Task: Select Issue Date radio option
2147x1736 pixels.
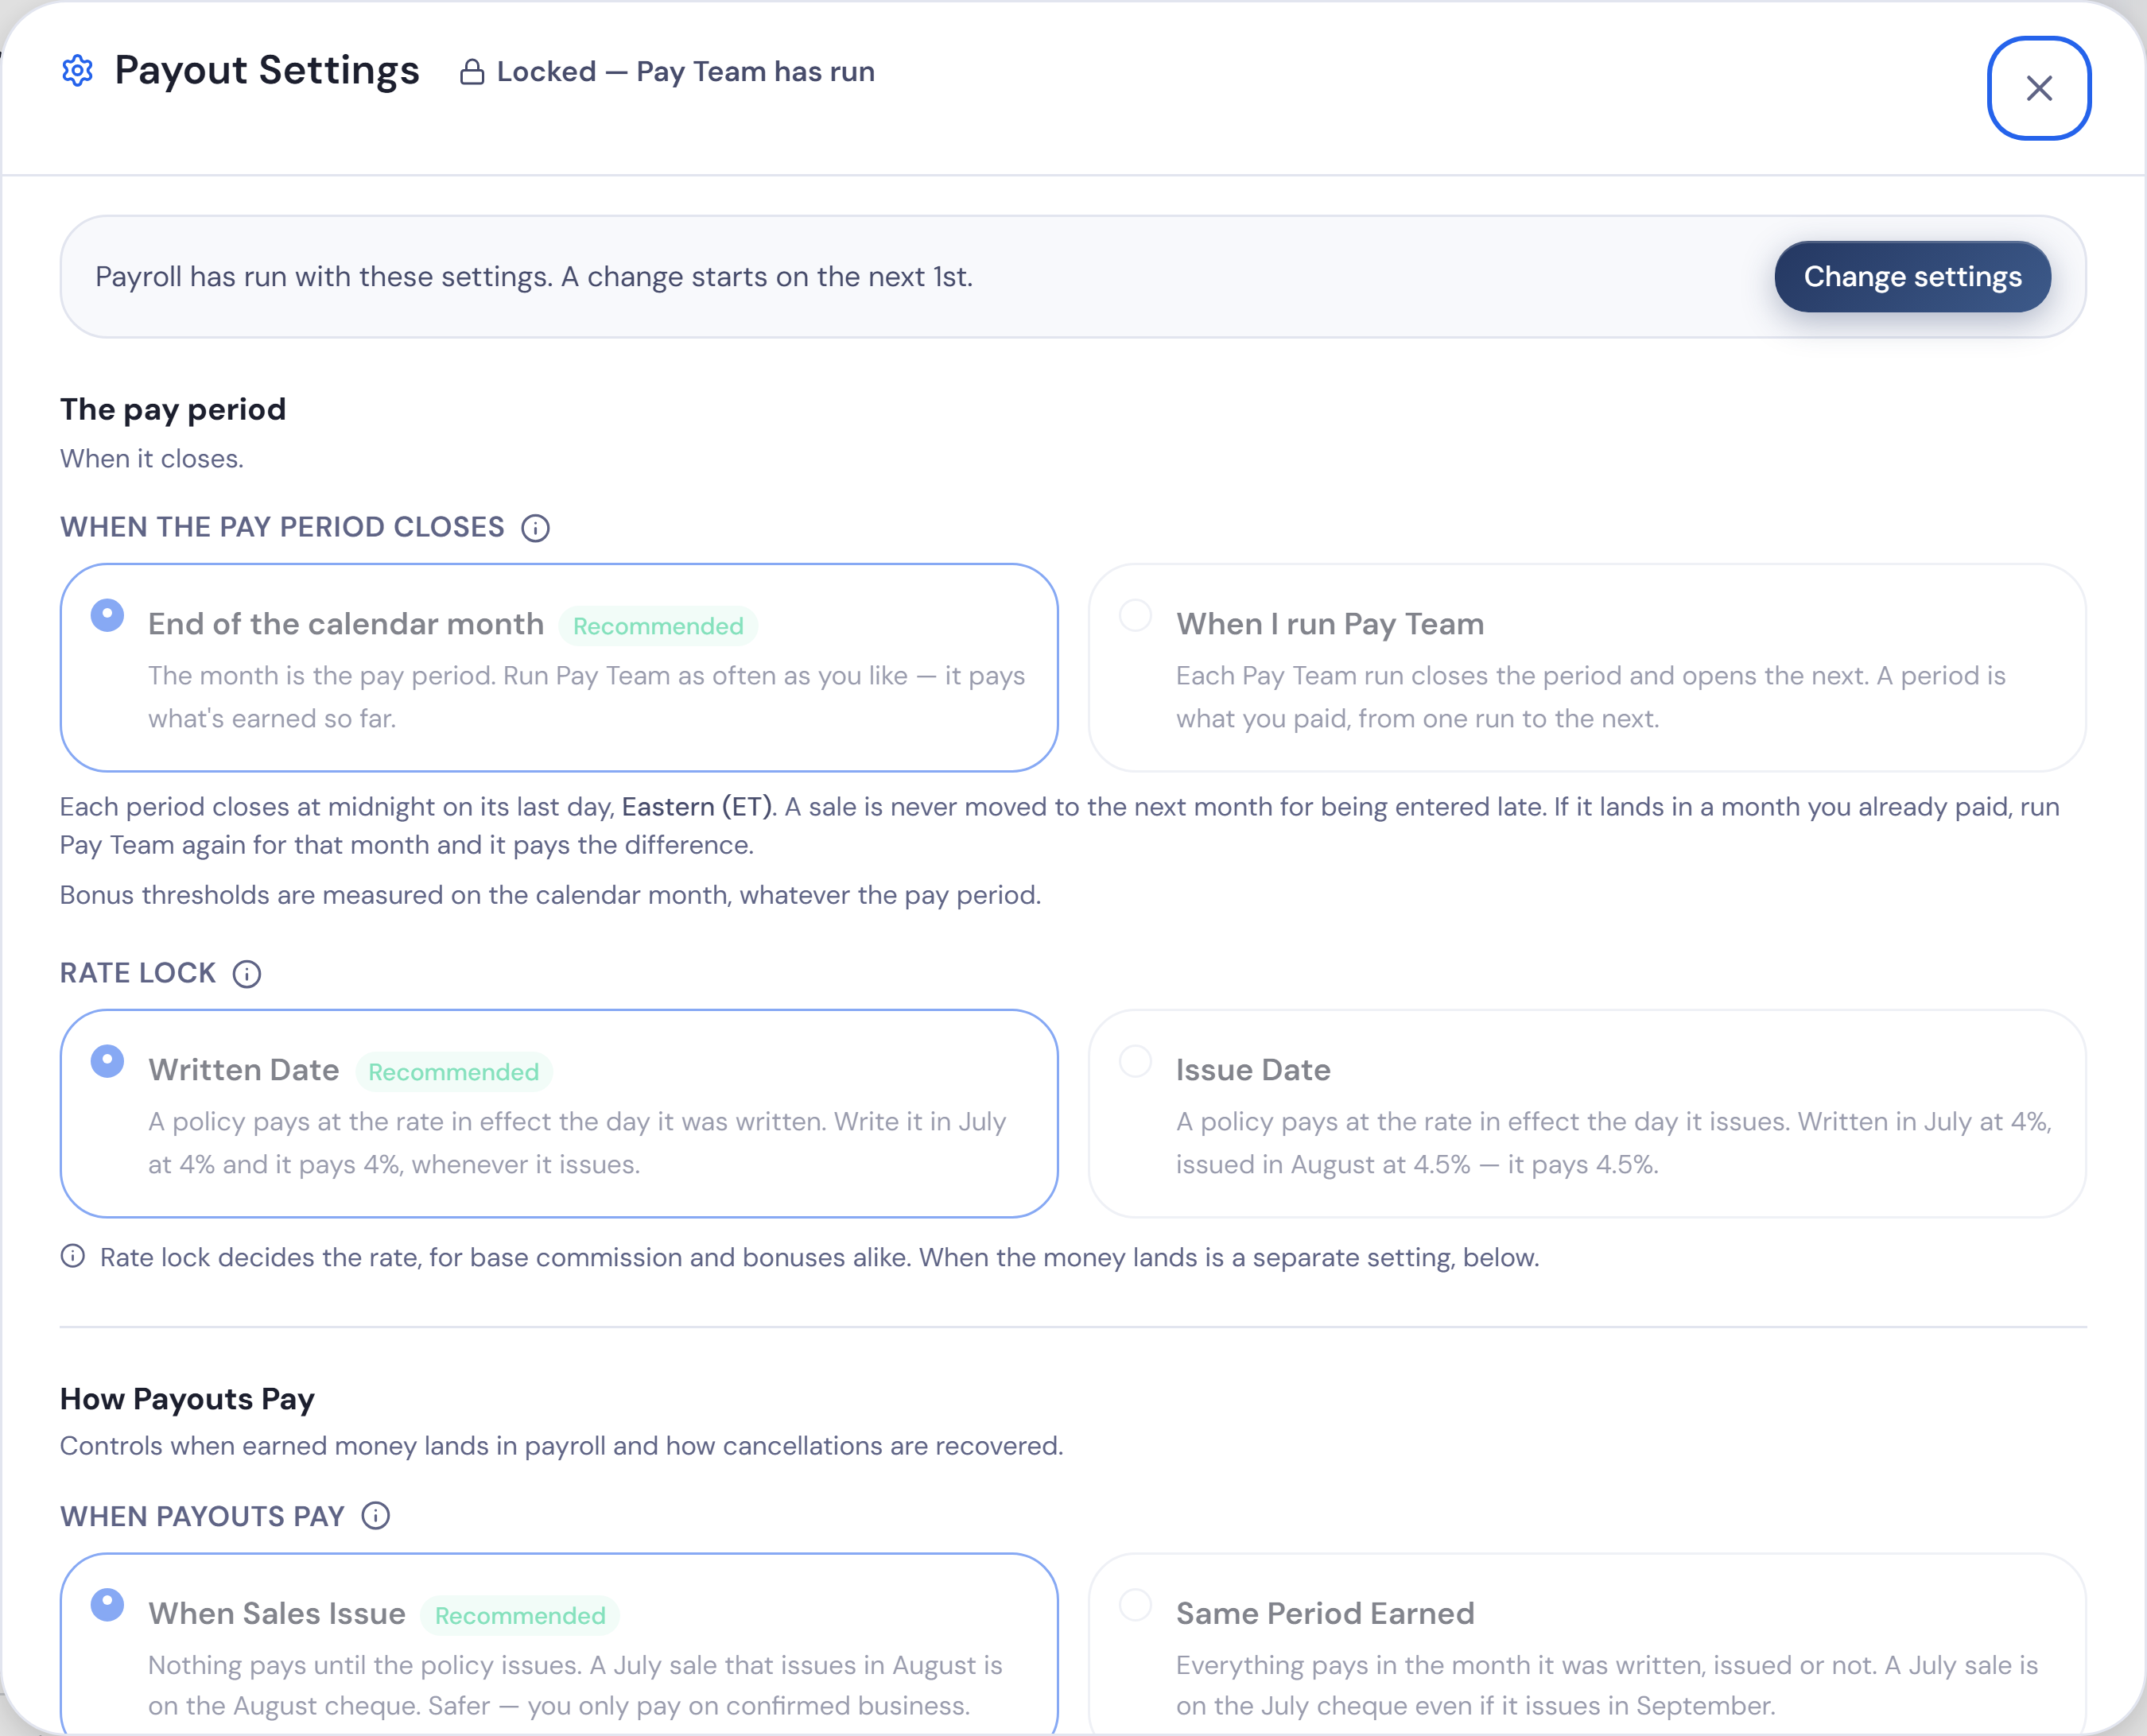Action: tap(1136, 1061)
